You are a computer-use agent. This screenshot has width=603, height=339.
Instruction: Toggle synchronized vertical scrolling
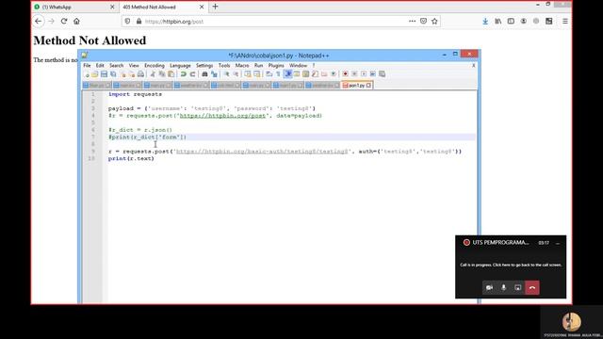tap(248, 73)
